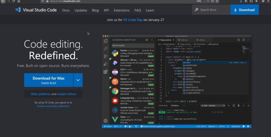Screen dimensions: 271x137
Task: Select Run and Debug icon in screenshot
Action: coord(106,64)
